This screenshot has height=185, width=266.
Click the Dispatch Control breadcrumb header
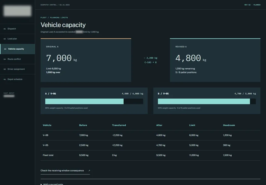pyautogui.click(x=55, y=5)
